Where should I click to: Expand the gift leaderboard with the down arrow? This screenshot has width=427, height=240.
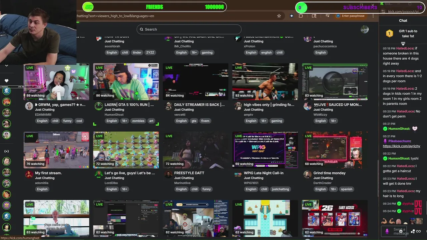[403, 44]
